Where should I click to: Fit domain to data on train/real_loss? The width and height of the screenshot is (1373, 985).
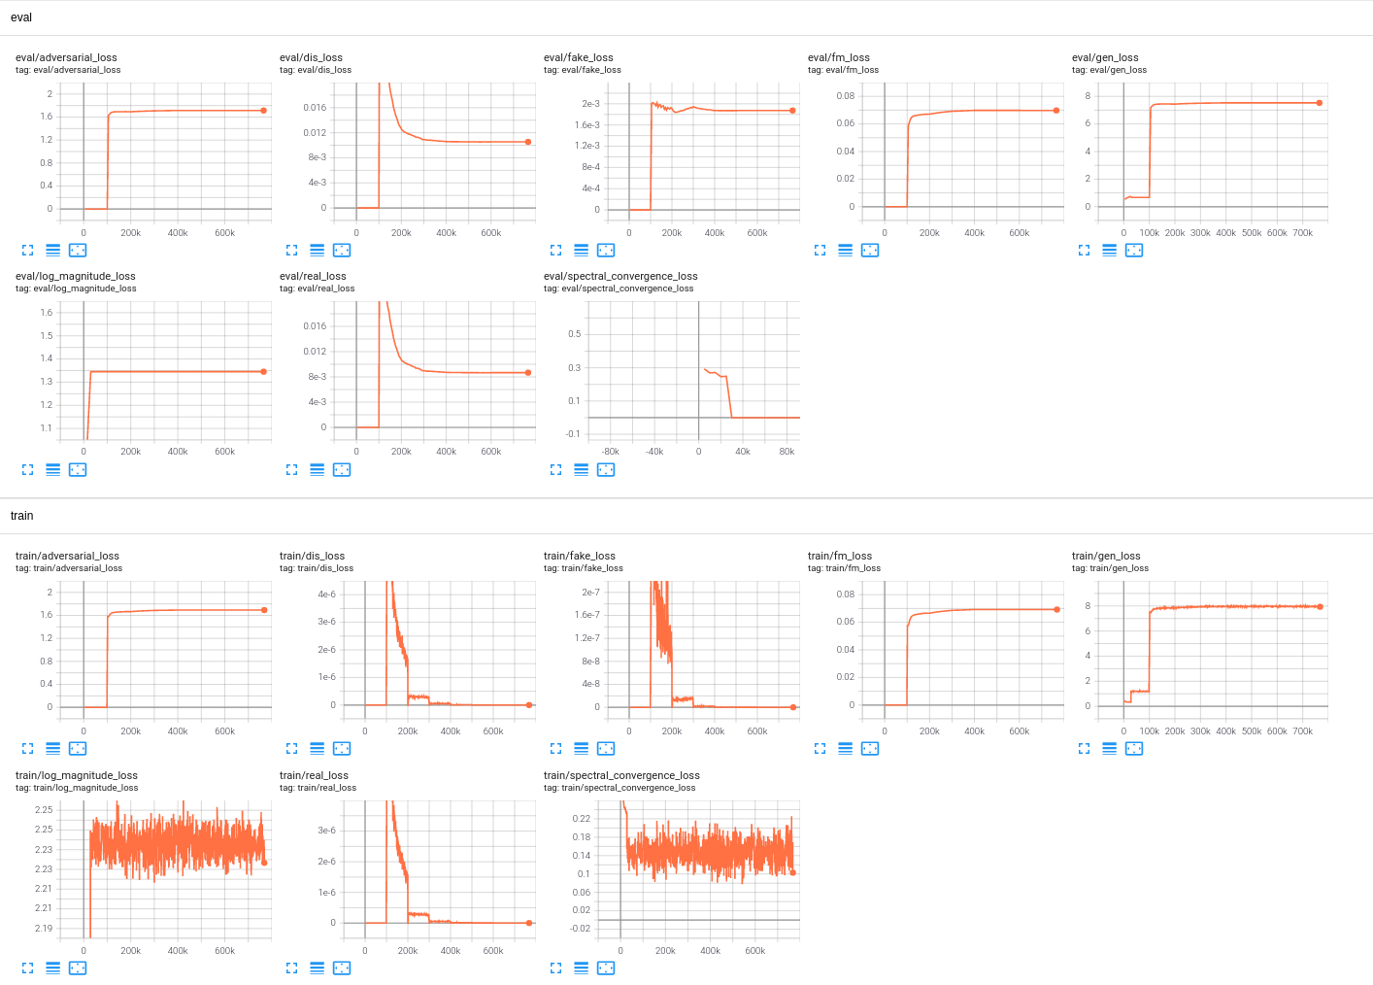point(342,968)
